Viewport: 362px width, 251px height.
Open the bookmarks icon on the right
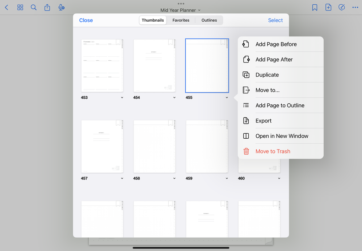pos(315,7)
